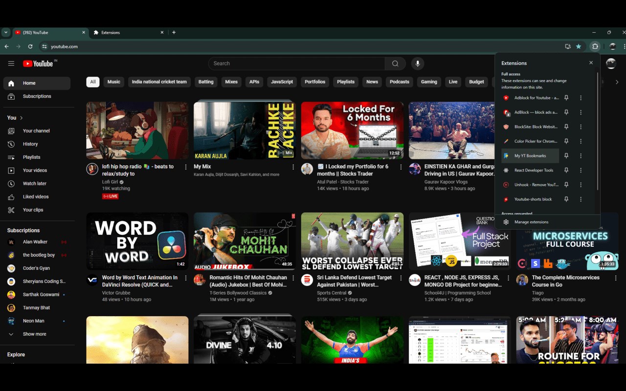Focus the YouTube Search field
Viewport: 626px width, 391px height.
(x=296, y=64)
